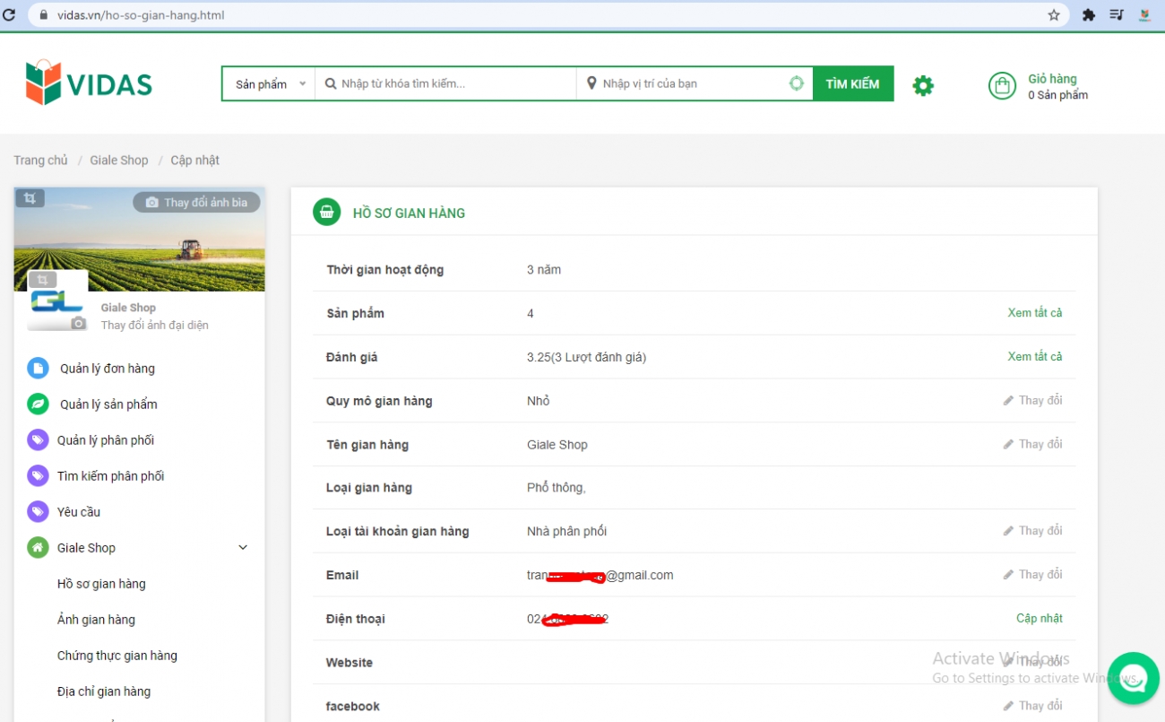Open Chứng thực gian hàng page
The width and height of the screenshot is (1165, 722).
click(x=116, y=656)
